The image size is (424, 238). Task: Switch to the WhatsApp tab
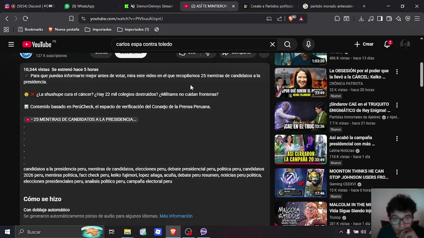tap(89, 6)
